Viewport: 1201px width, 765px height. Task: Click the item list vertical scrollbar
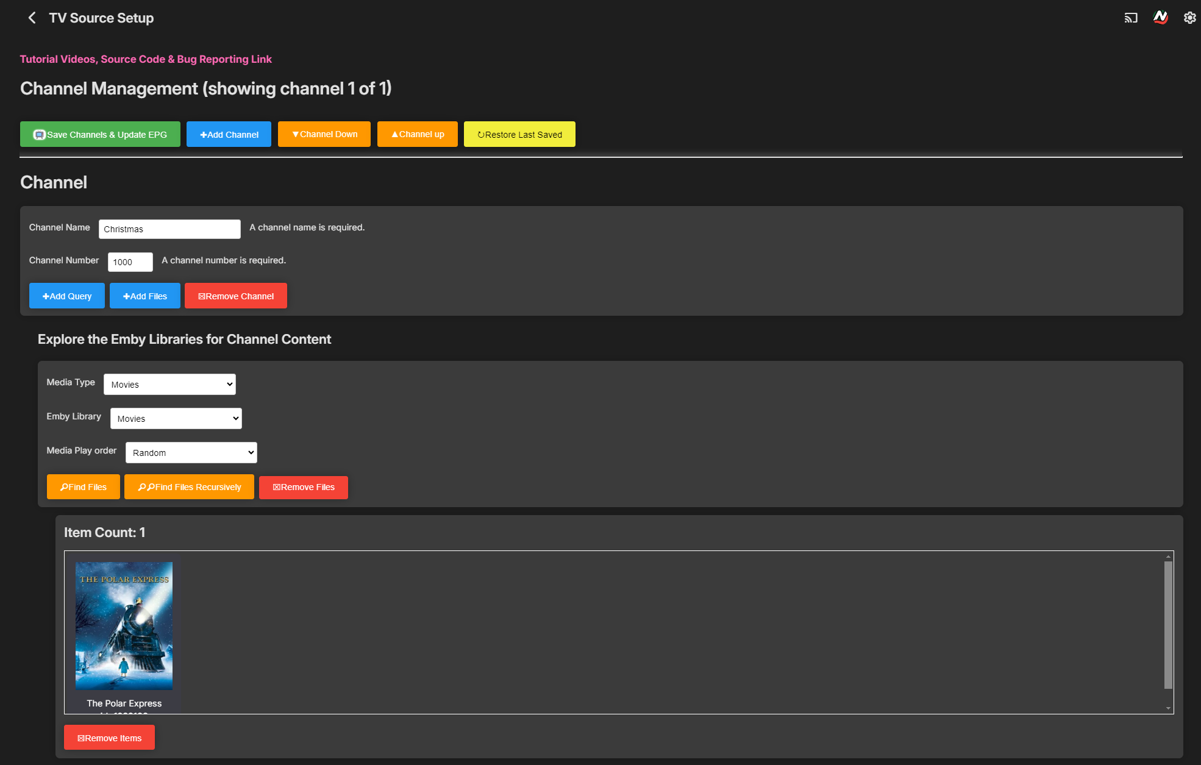tap(1168, 625)
